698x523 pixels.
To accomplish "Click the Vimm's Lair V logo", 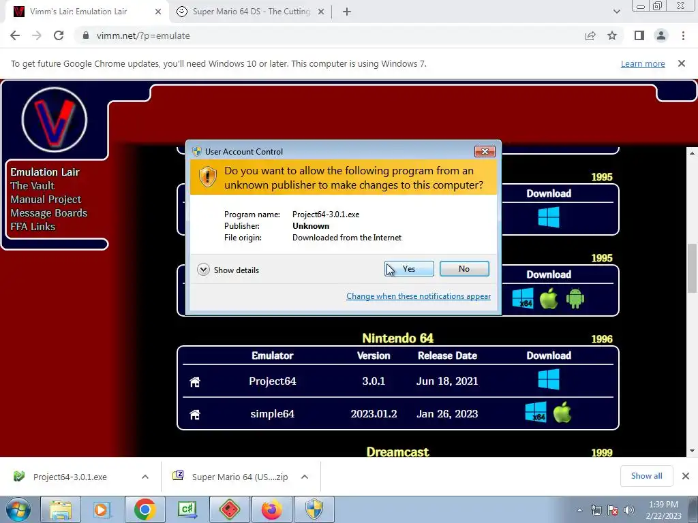I will [55, 120].
